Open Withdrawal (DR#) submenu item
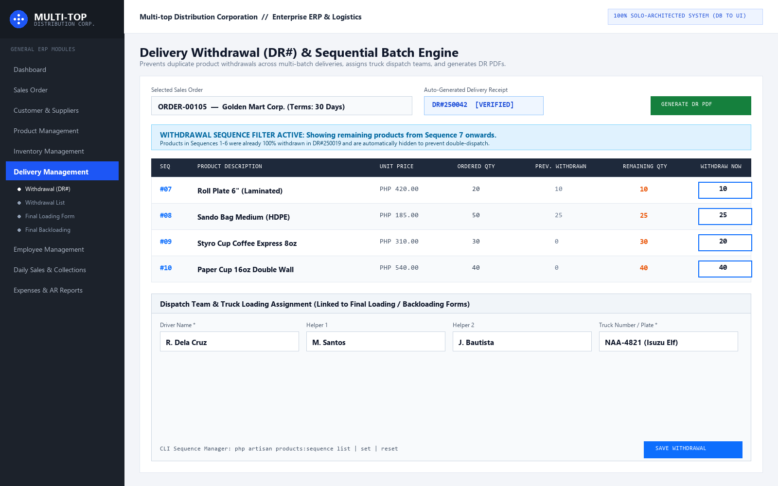The image size is (778, 486). pos(48,189)
